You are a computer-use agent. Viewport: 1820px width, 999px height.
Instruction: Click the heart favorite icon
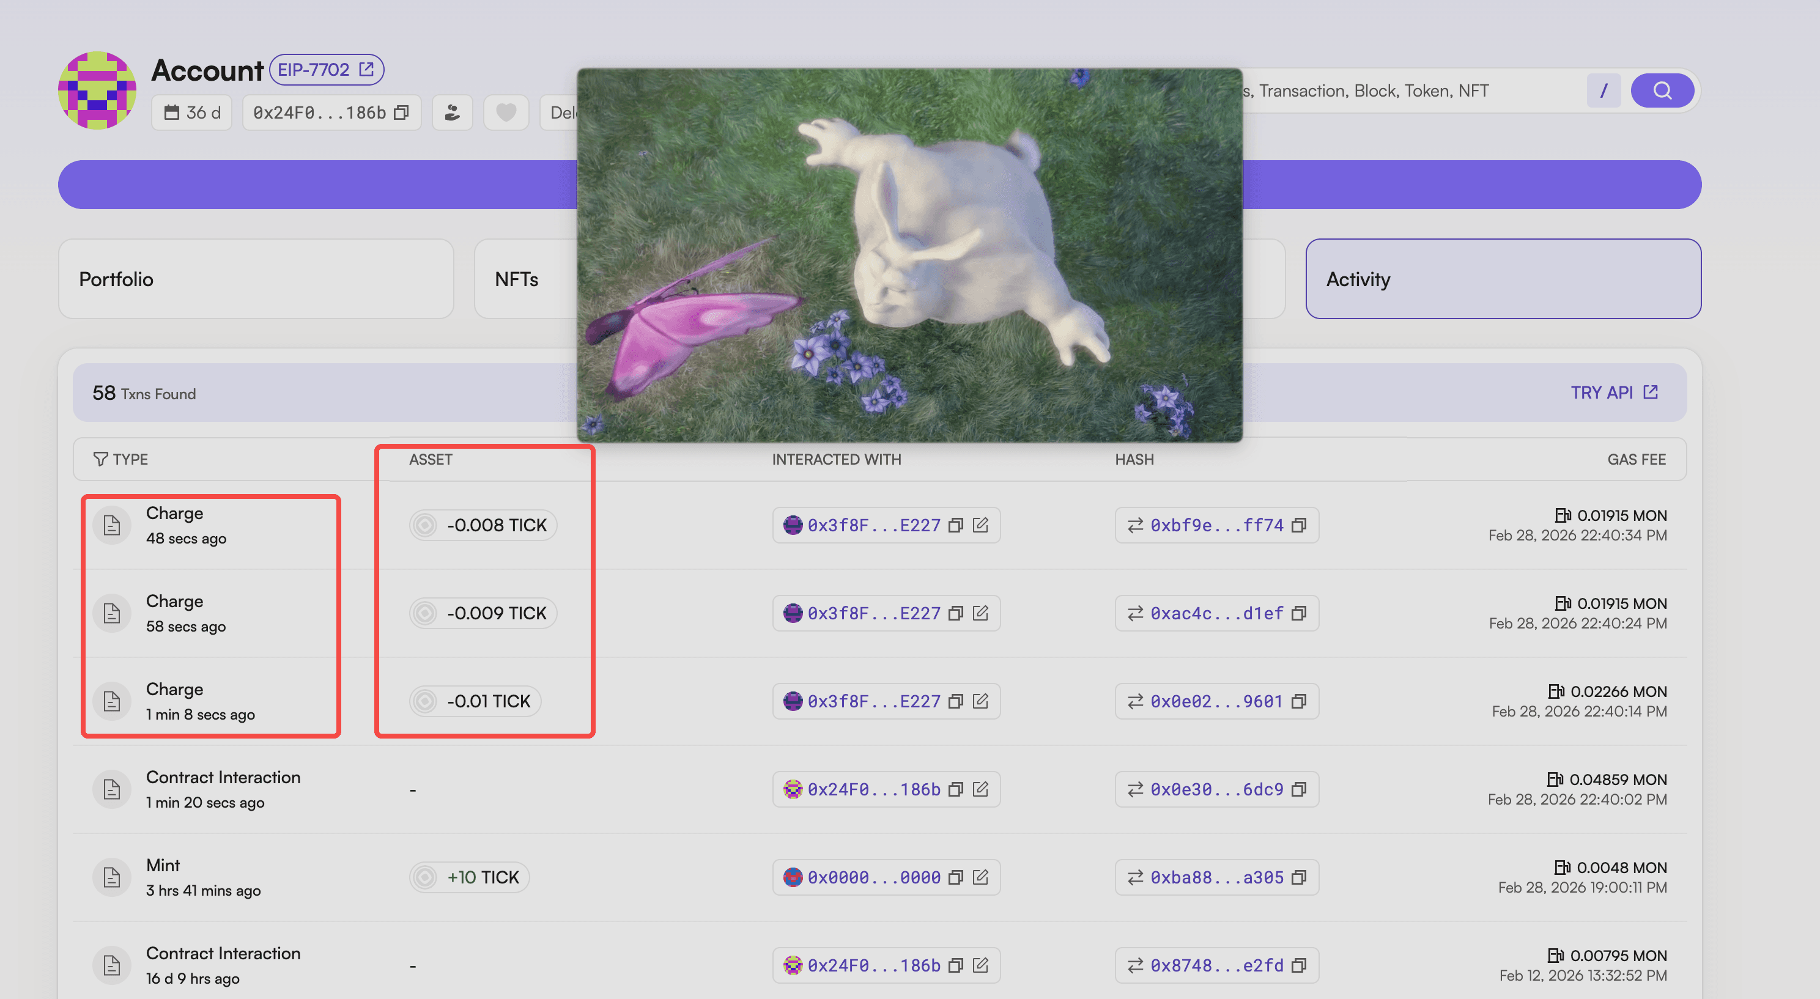[505, 112]
